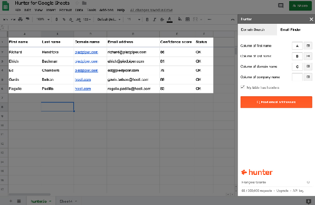Screen dimensions: 315x205
Task: Click the undo toolbar icon
Action: [5, 20]
